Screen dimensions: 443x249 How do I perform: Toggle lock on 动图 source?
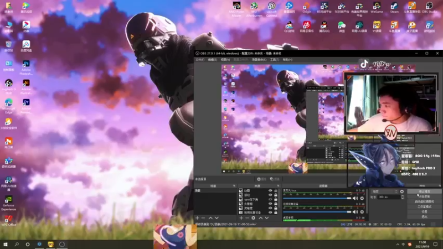(x=276, y=190)
